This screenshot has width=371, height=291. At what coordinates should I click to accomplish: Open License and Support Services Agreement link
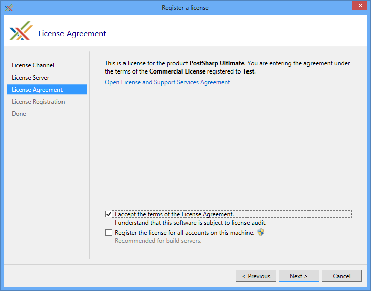[167, 82]
